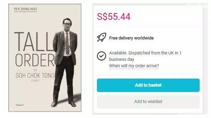
Task: Click the 'business day' text line
Action: (121, 59)
